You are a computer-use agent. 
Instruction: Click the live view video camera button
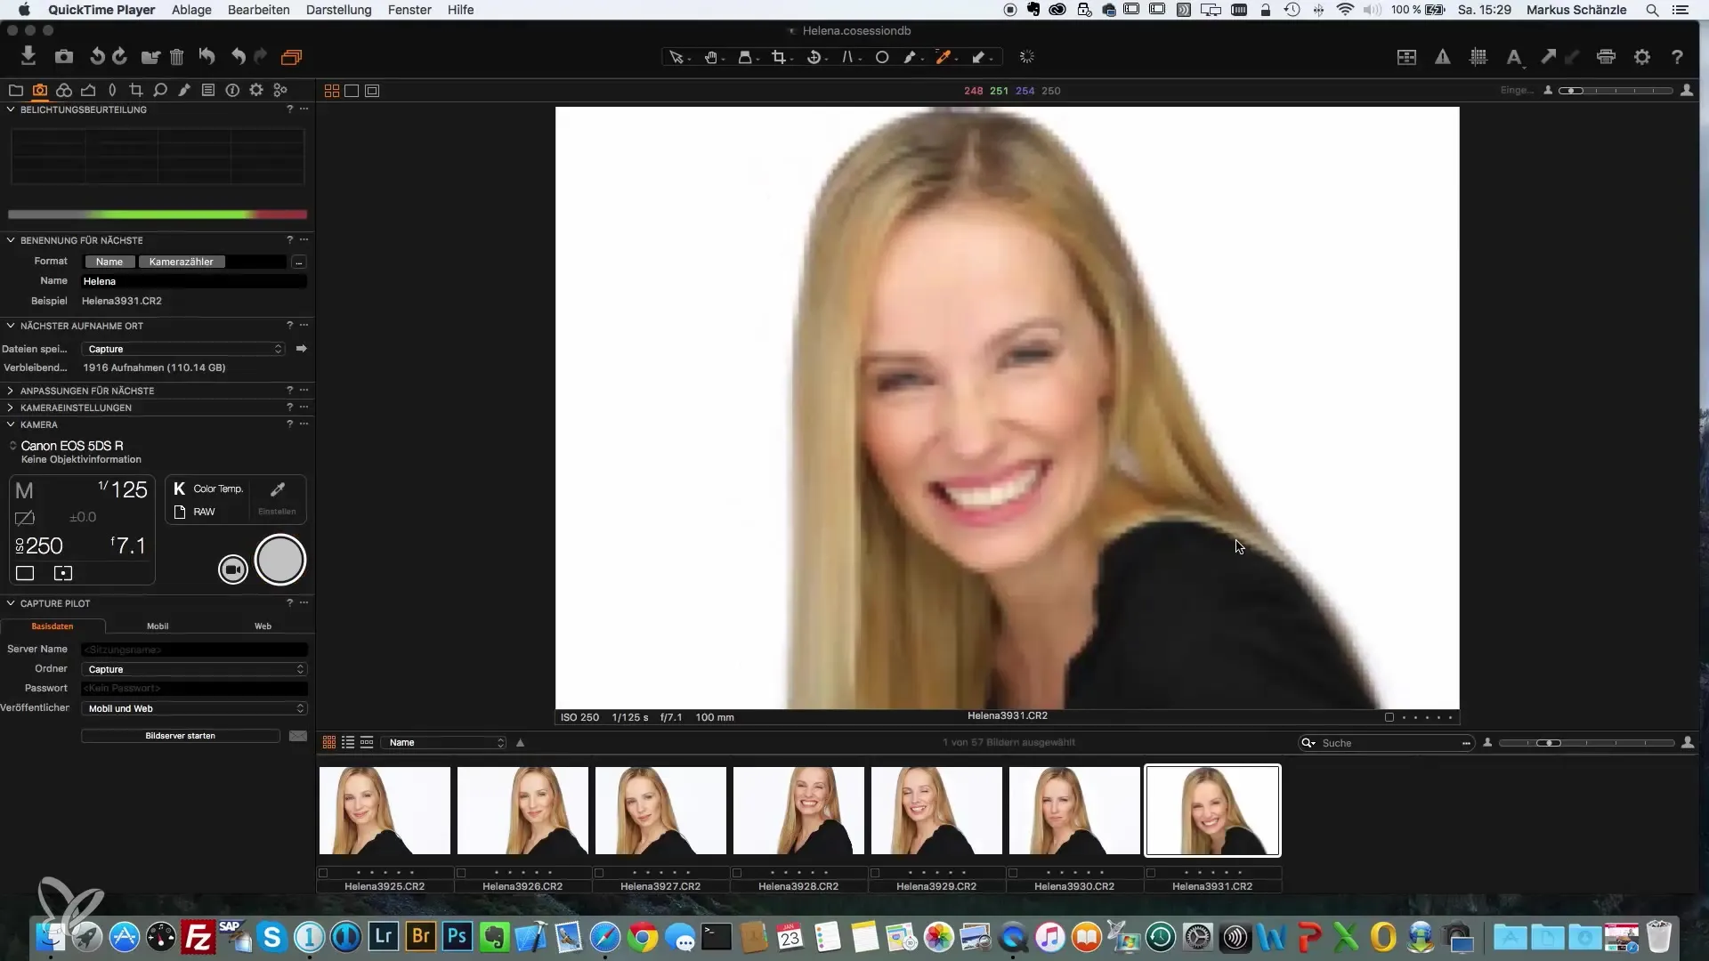(233, 569)
